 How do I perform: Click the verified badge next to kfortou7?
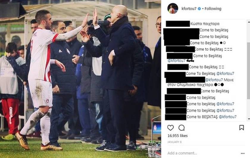pos(199,9)
